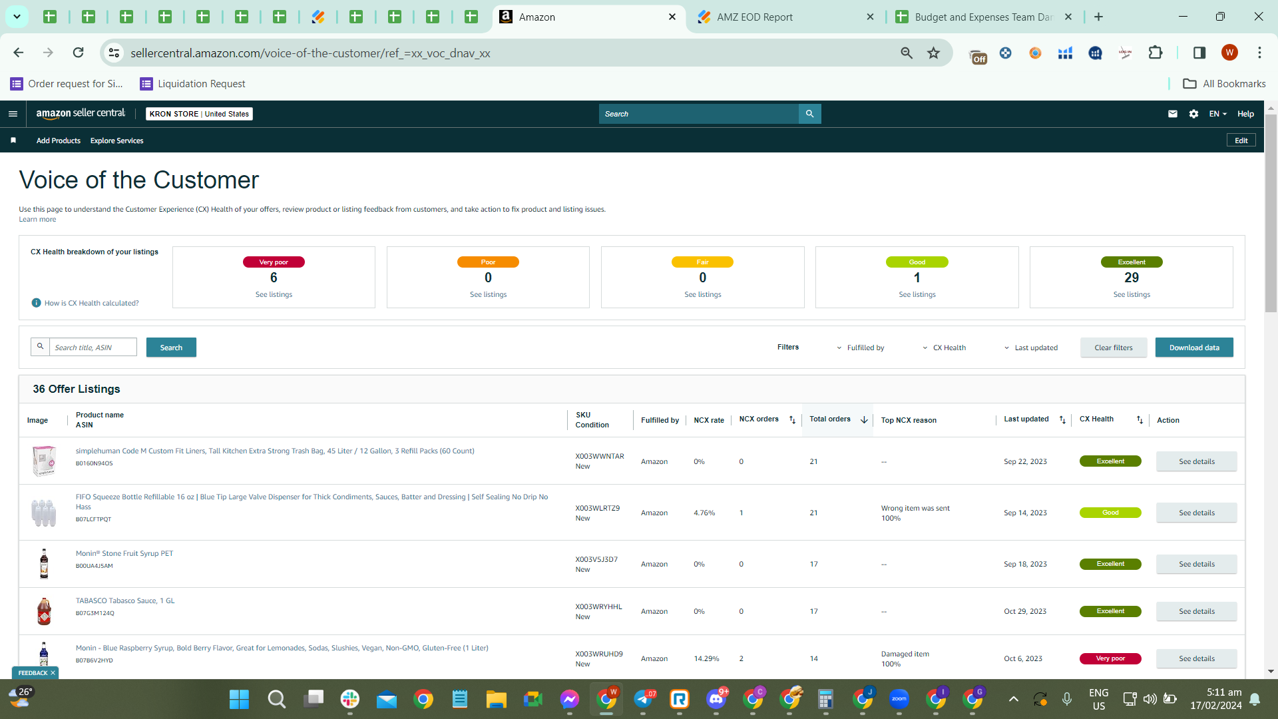
Task: Open the Calculator app from the taskbar
Action: tap(826, 700)
